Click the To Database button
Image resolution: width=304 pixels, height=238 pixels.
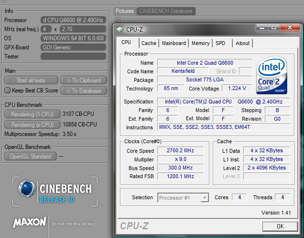pyautogui.click(x=84, y=91)
